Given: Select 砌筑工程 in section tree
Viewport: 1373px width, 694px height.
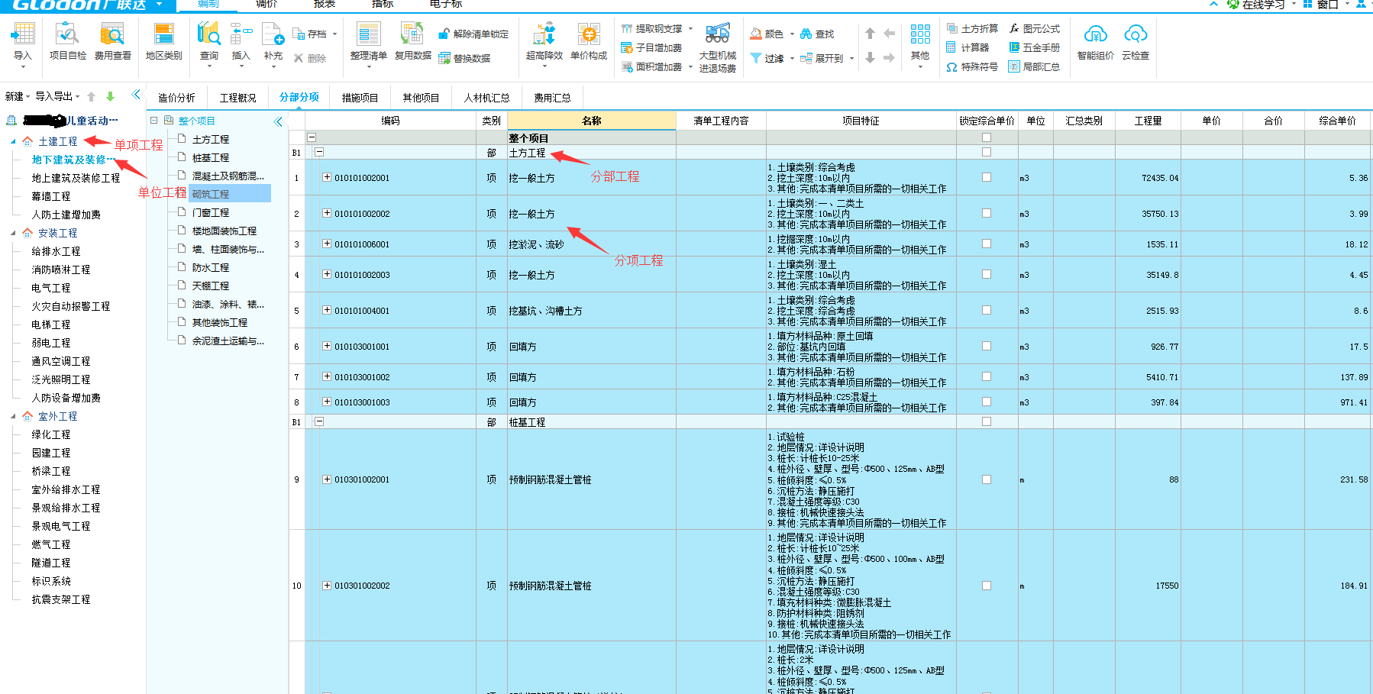Looking at the screenshot, I should pyautogui.click(x=229, y=194).
